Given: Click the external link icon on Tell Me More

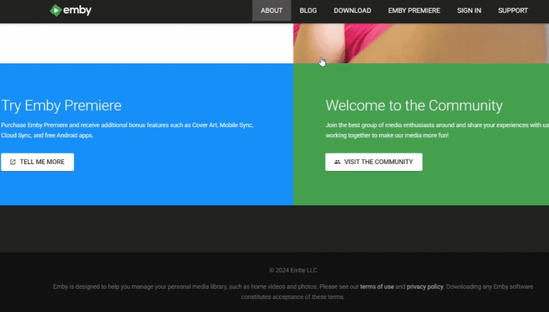Looking at the screenshot, I should pyautogui.click(x=13, y=162).
